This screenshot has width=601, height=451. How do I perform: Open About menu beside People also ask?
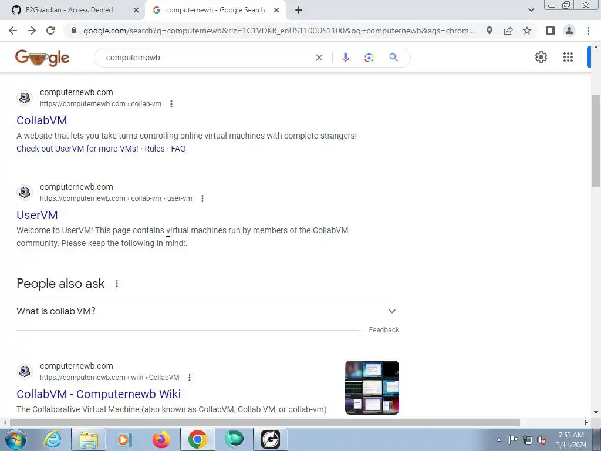(117, 284)
